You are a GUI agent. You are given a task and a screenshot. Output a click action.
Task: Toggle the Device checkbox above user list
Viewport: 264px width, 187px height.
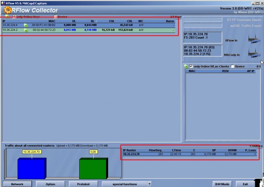coord(55,17)
